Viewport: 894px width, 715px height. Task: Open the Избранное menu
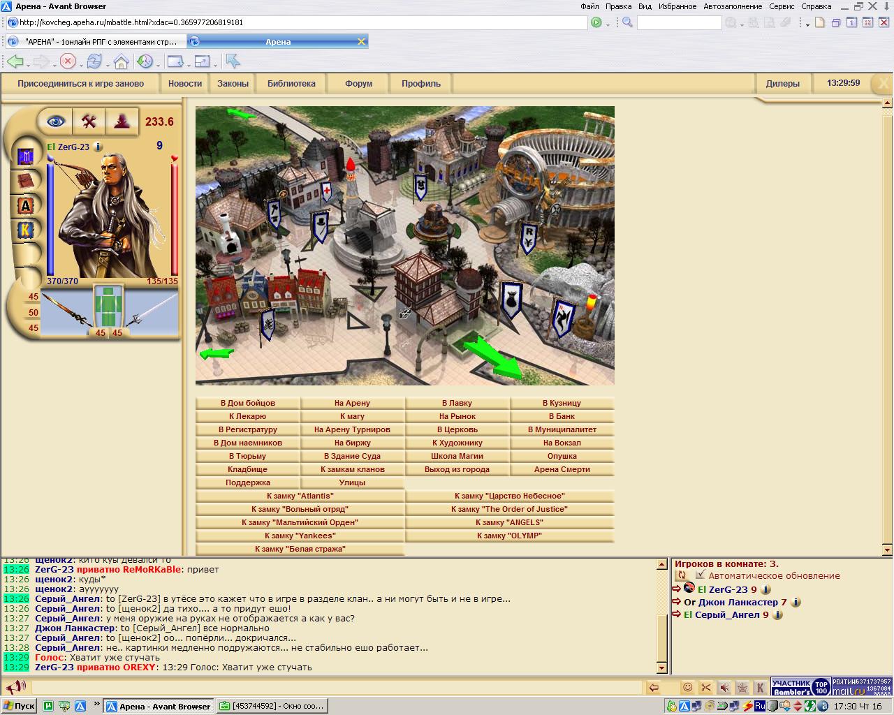pos(677,6)
